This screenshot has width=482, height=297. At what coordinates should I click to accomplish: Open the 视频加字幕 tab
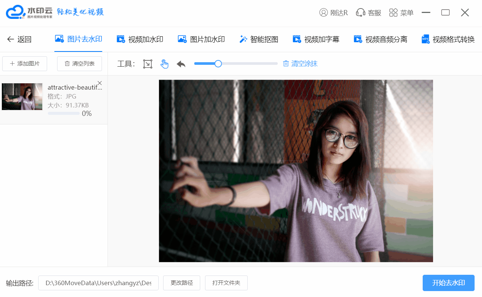[x=316, y=39]
